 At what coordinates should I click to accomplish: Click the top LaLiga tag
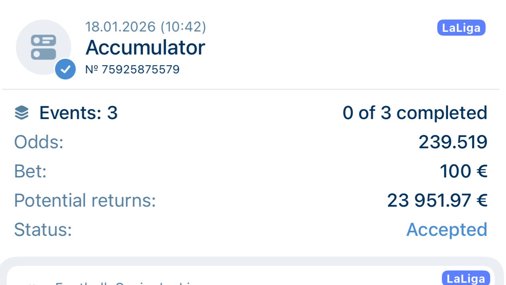point(461,28)
